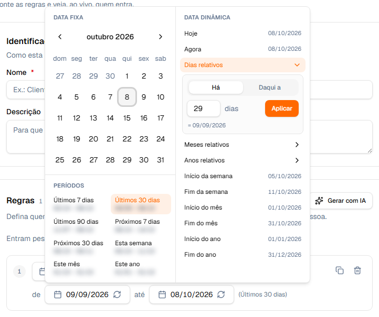Select Últimos 7 dias period

tap(79, 204)
